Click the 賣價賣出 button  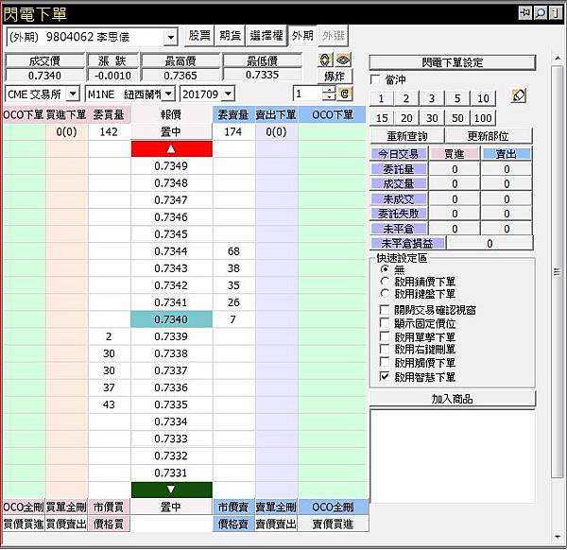coord(276,524)
